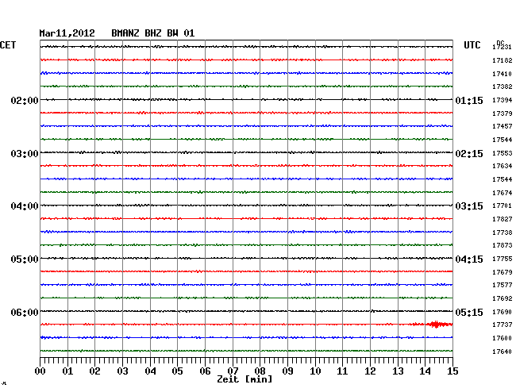This screenshot has width=516, height=392.
Task: Select the 17457 amplitude value
Action: pyautogui.click(x=503, y=126)
